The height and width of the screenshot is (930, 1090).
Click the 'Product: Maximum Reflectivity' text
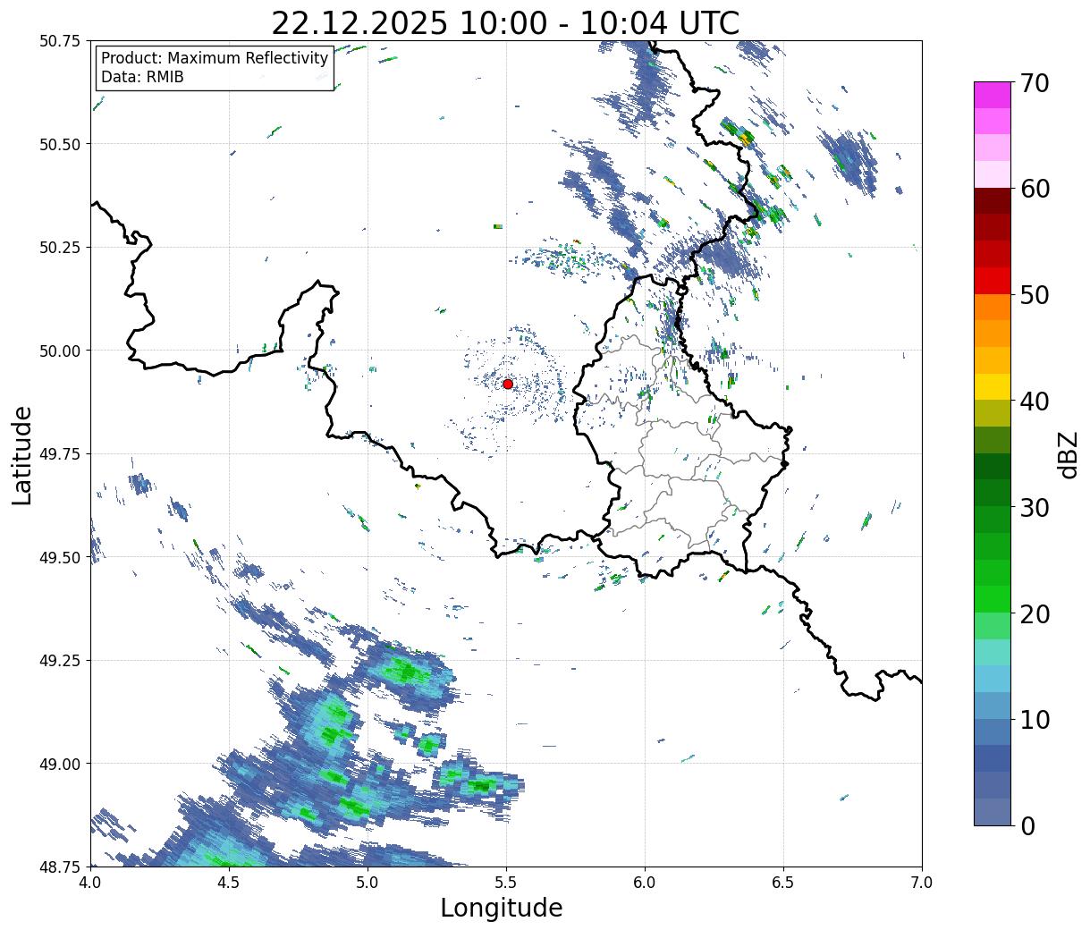tap(215, 58)
